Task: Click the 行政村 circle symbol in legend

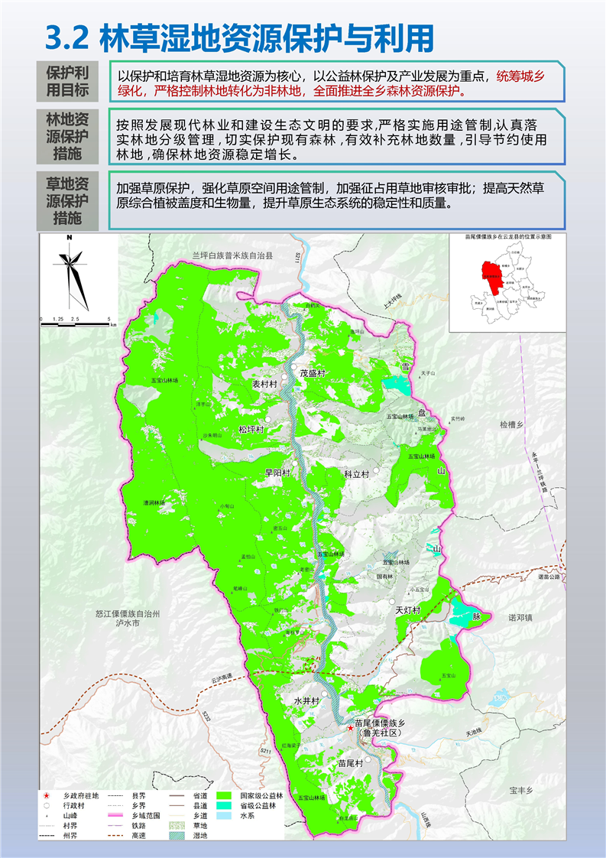Action: 47,807
